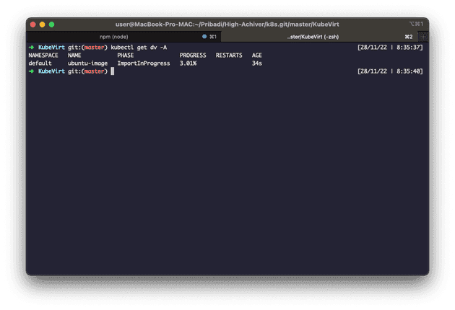Click the ⌘2 shortcut label on second tab
455x310 pixels.
[408, 36]
